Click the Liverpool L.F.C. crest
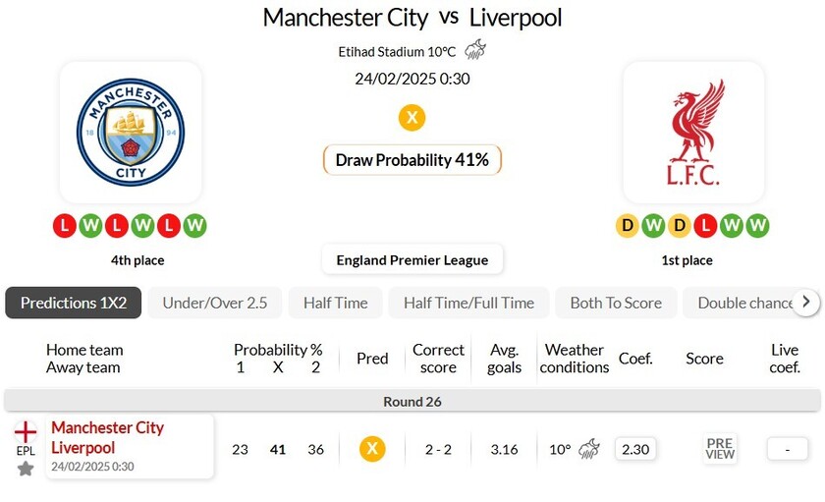This screenshot has height=502, width=825. click(x=693, y=133)
